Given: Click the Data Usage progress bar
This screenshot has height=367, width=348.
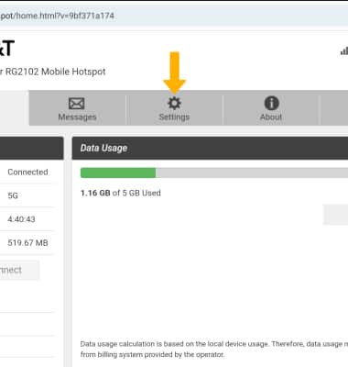Looking at the screenshot, I should pos(214,172).
